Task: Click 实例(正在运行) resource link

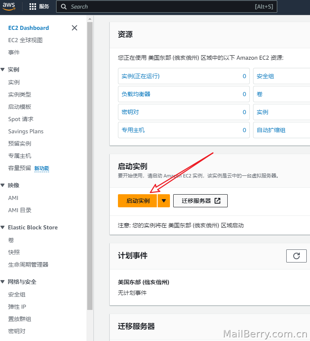Action: [x=140, y=76]
